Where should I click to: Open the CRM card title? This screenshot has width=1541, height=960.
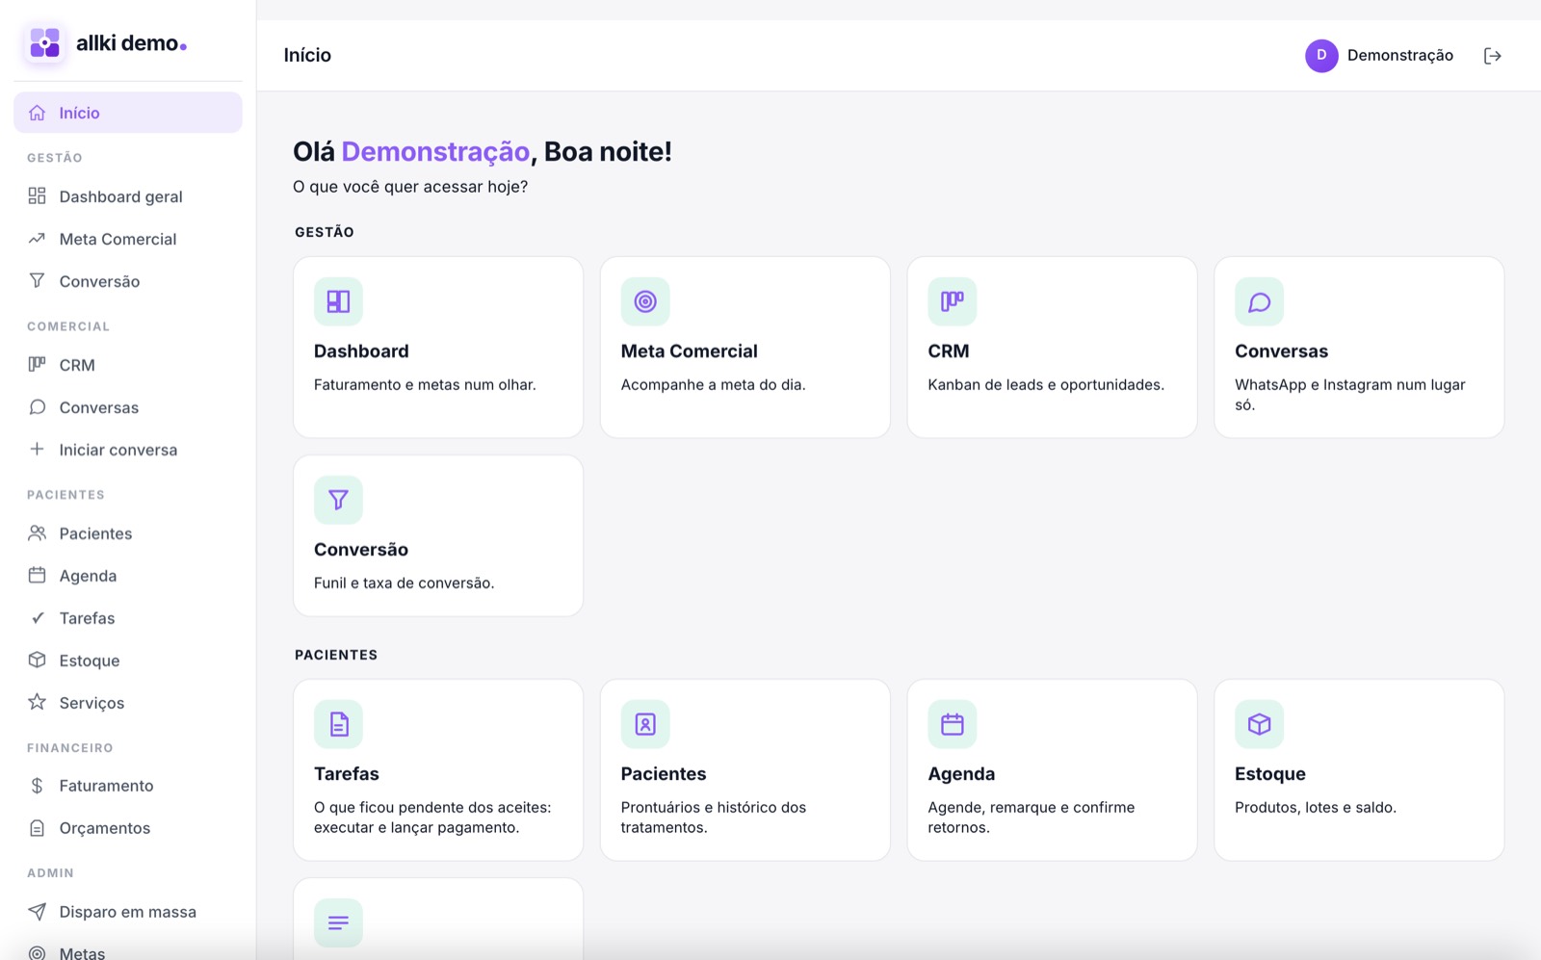tap(949, 351)
